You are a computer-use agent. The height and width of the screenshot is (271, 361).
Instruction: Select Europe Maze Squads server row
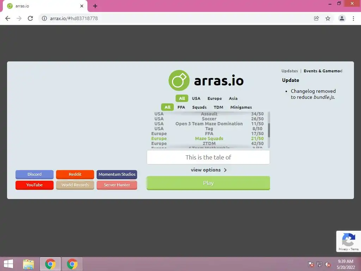(209, 139)
